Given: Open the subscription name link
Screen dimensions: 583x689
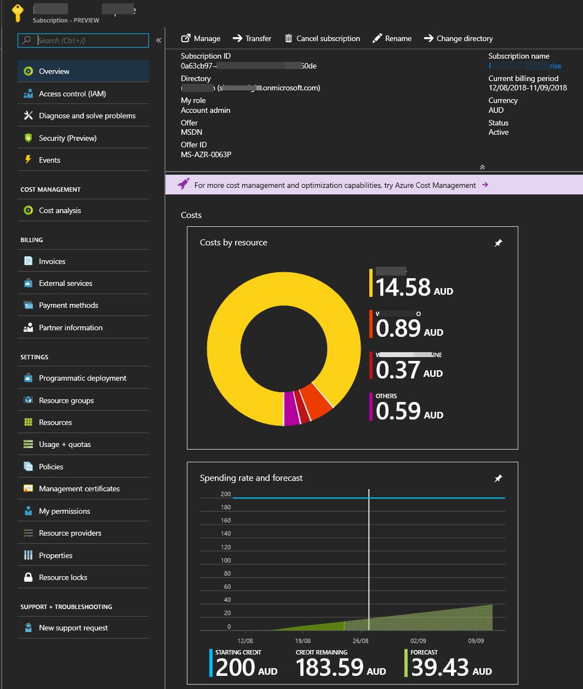Looking at the screenshot, I should (525, 66).
